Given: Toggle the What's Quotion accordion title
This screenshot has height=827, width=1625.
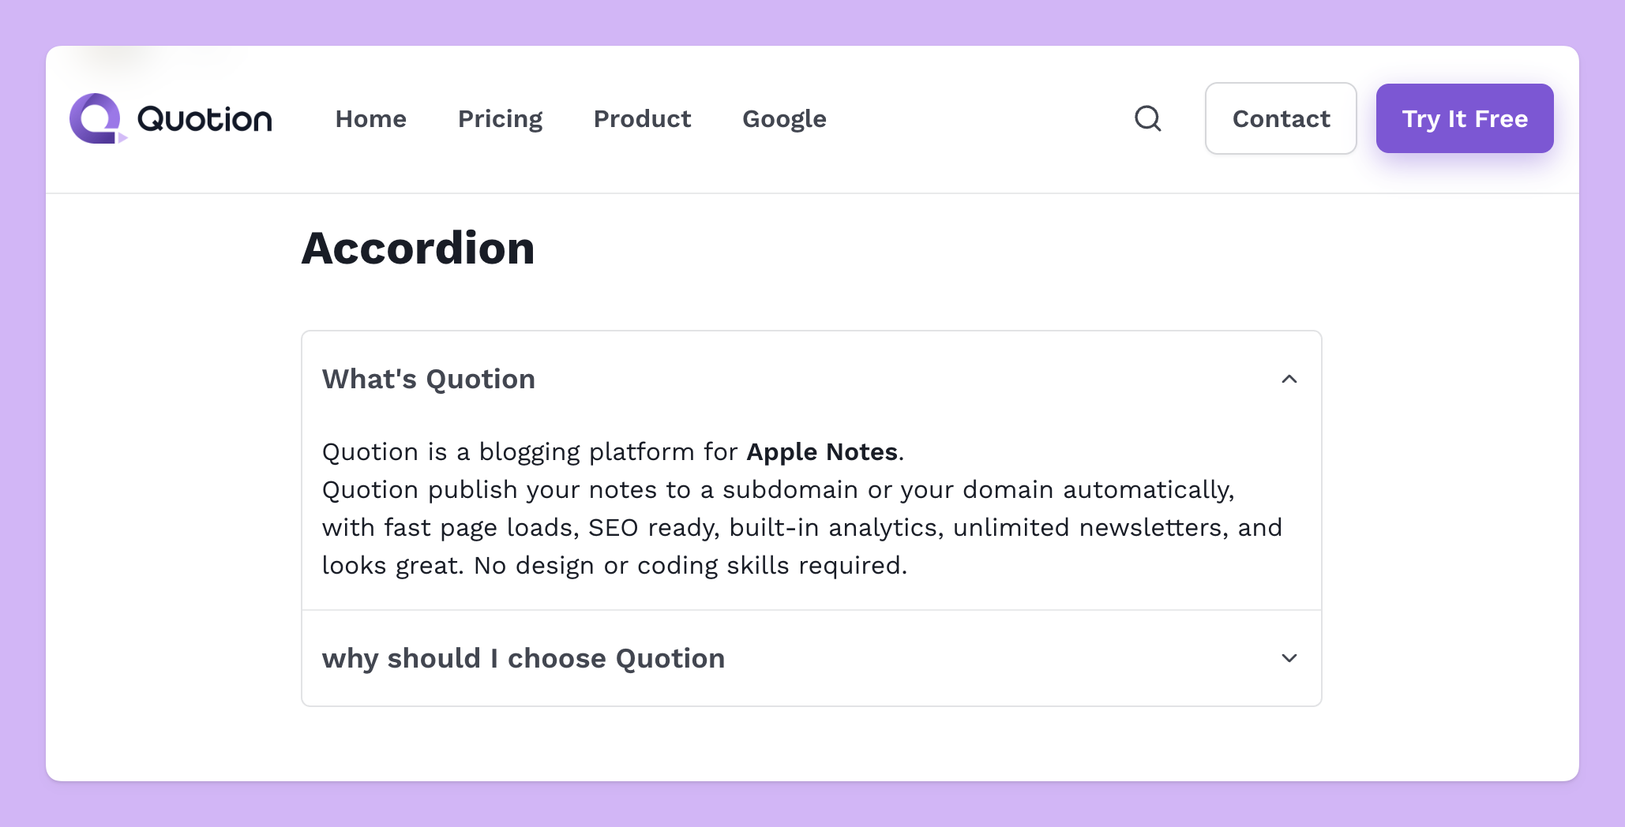Looking at the screenshot, I should 429,379.
